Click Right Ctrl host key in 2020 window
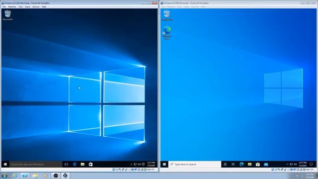318x179 pixels. [x=310, y=170]
